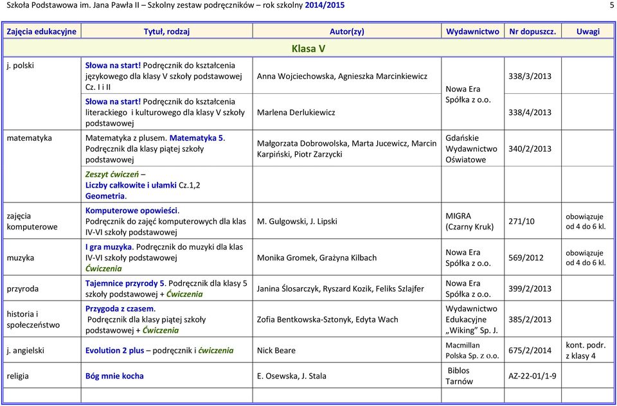Click the 'Zajęcia edukacyjne' column header

[x=42, y=31]
